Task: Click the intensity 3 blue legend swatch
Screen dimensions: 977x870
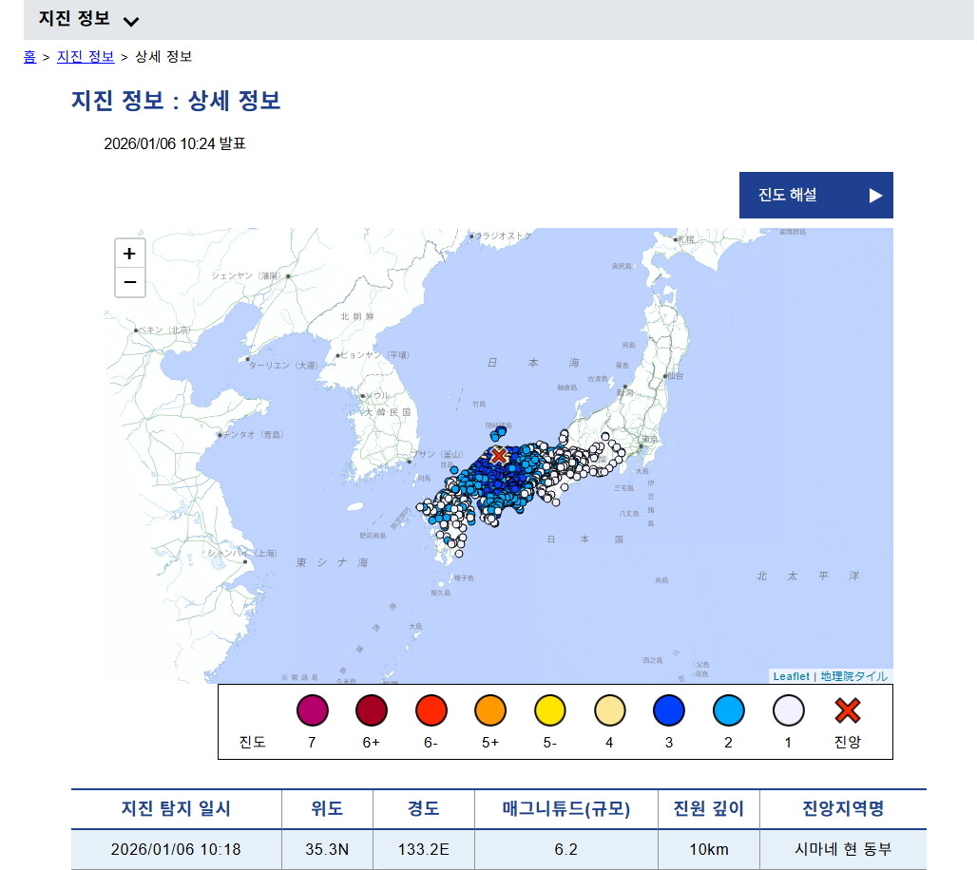Action: tap(669, 709)
